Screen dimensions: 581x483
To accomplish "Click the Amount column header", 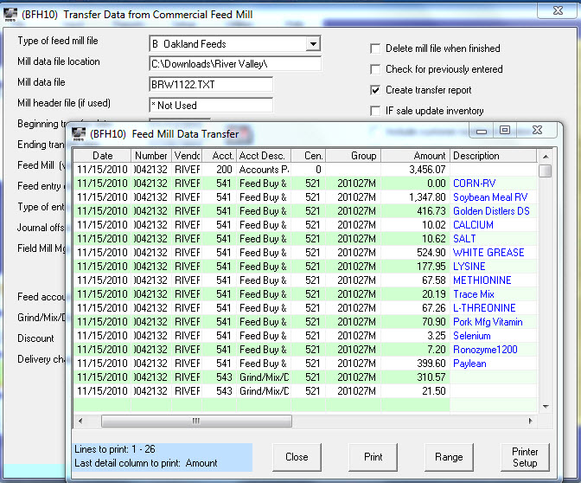I will point(406,156).
